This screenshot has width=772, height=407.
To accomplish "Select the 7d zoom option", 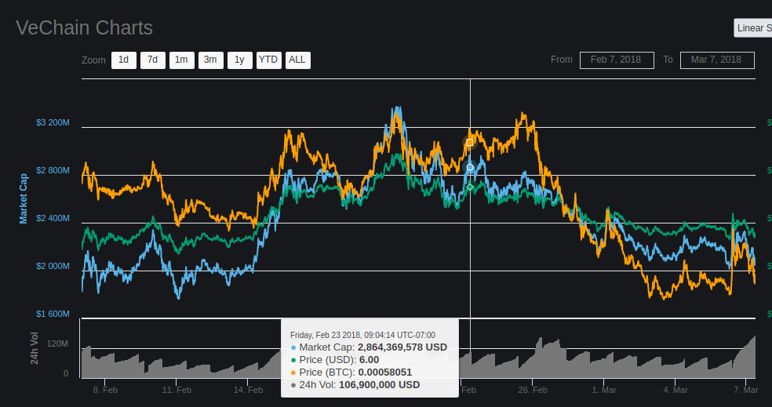I will pos(153,60).
